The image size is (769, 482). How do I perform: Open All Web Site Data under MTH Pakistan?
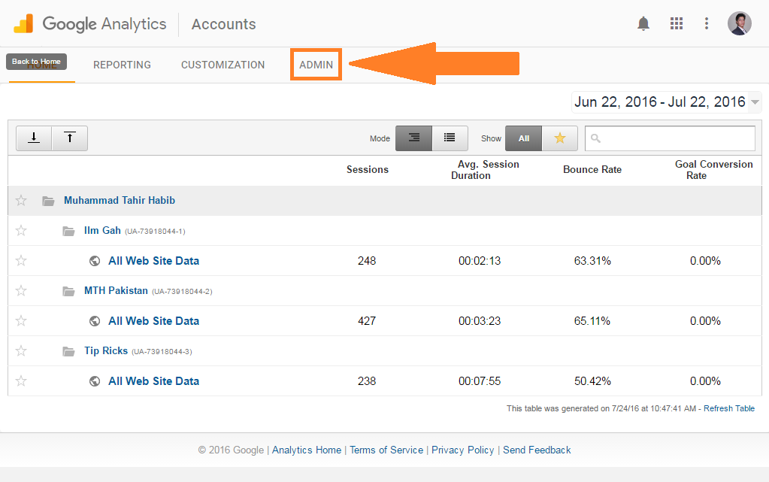[x=153, y=321]
